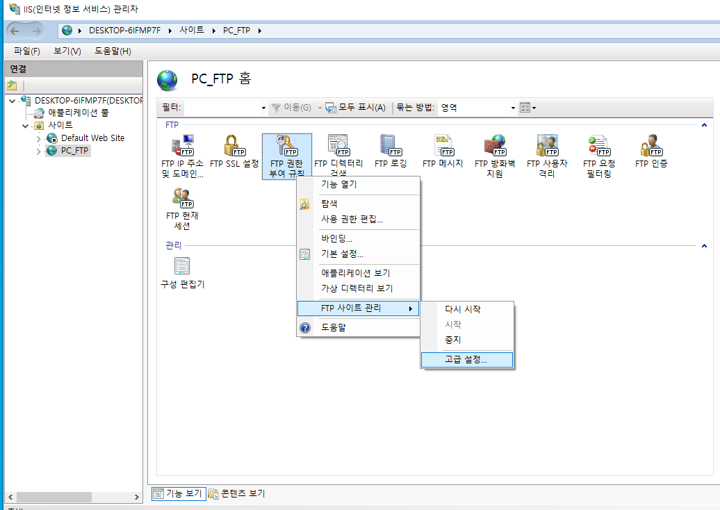The width and height of the screenshot is (720, 510).
Task: Click the view mode icon button
Action: pyautogui.click(x=525, y=108)
